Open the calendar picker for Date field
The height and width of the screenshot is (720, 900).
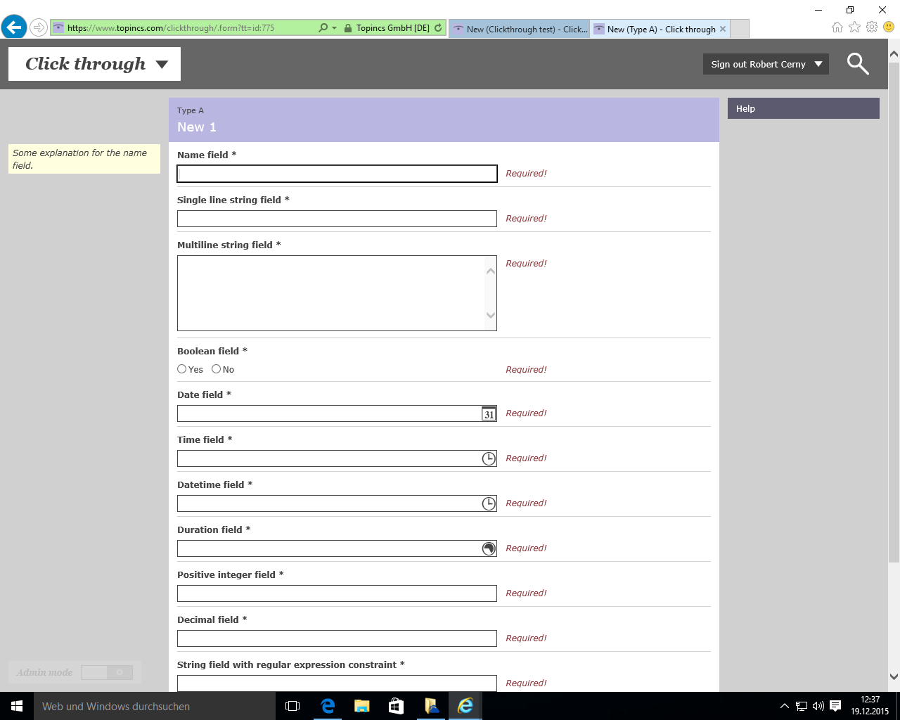tap(489, 414)
